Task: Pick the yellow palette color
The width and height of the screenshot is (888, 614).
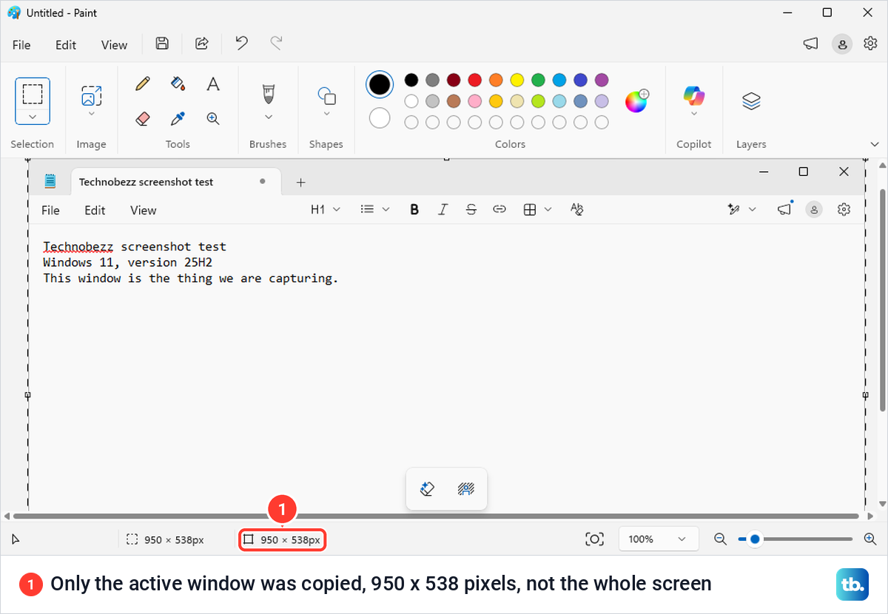Action: click(x=517, y=80)
